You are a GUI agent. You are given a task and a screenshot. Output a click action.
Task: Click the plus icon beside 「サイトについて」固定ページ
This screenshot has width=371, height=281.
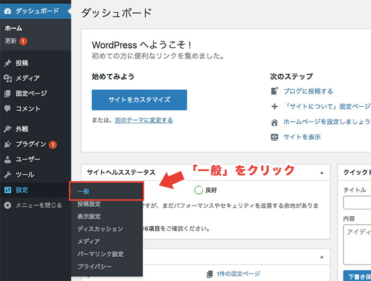click(x=275, y=106)
